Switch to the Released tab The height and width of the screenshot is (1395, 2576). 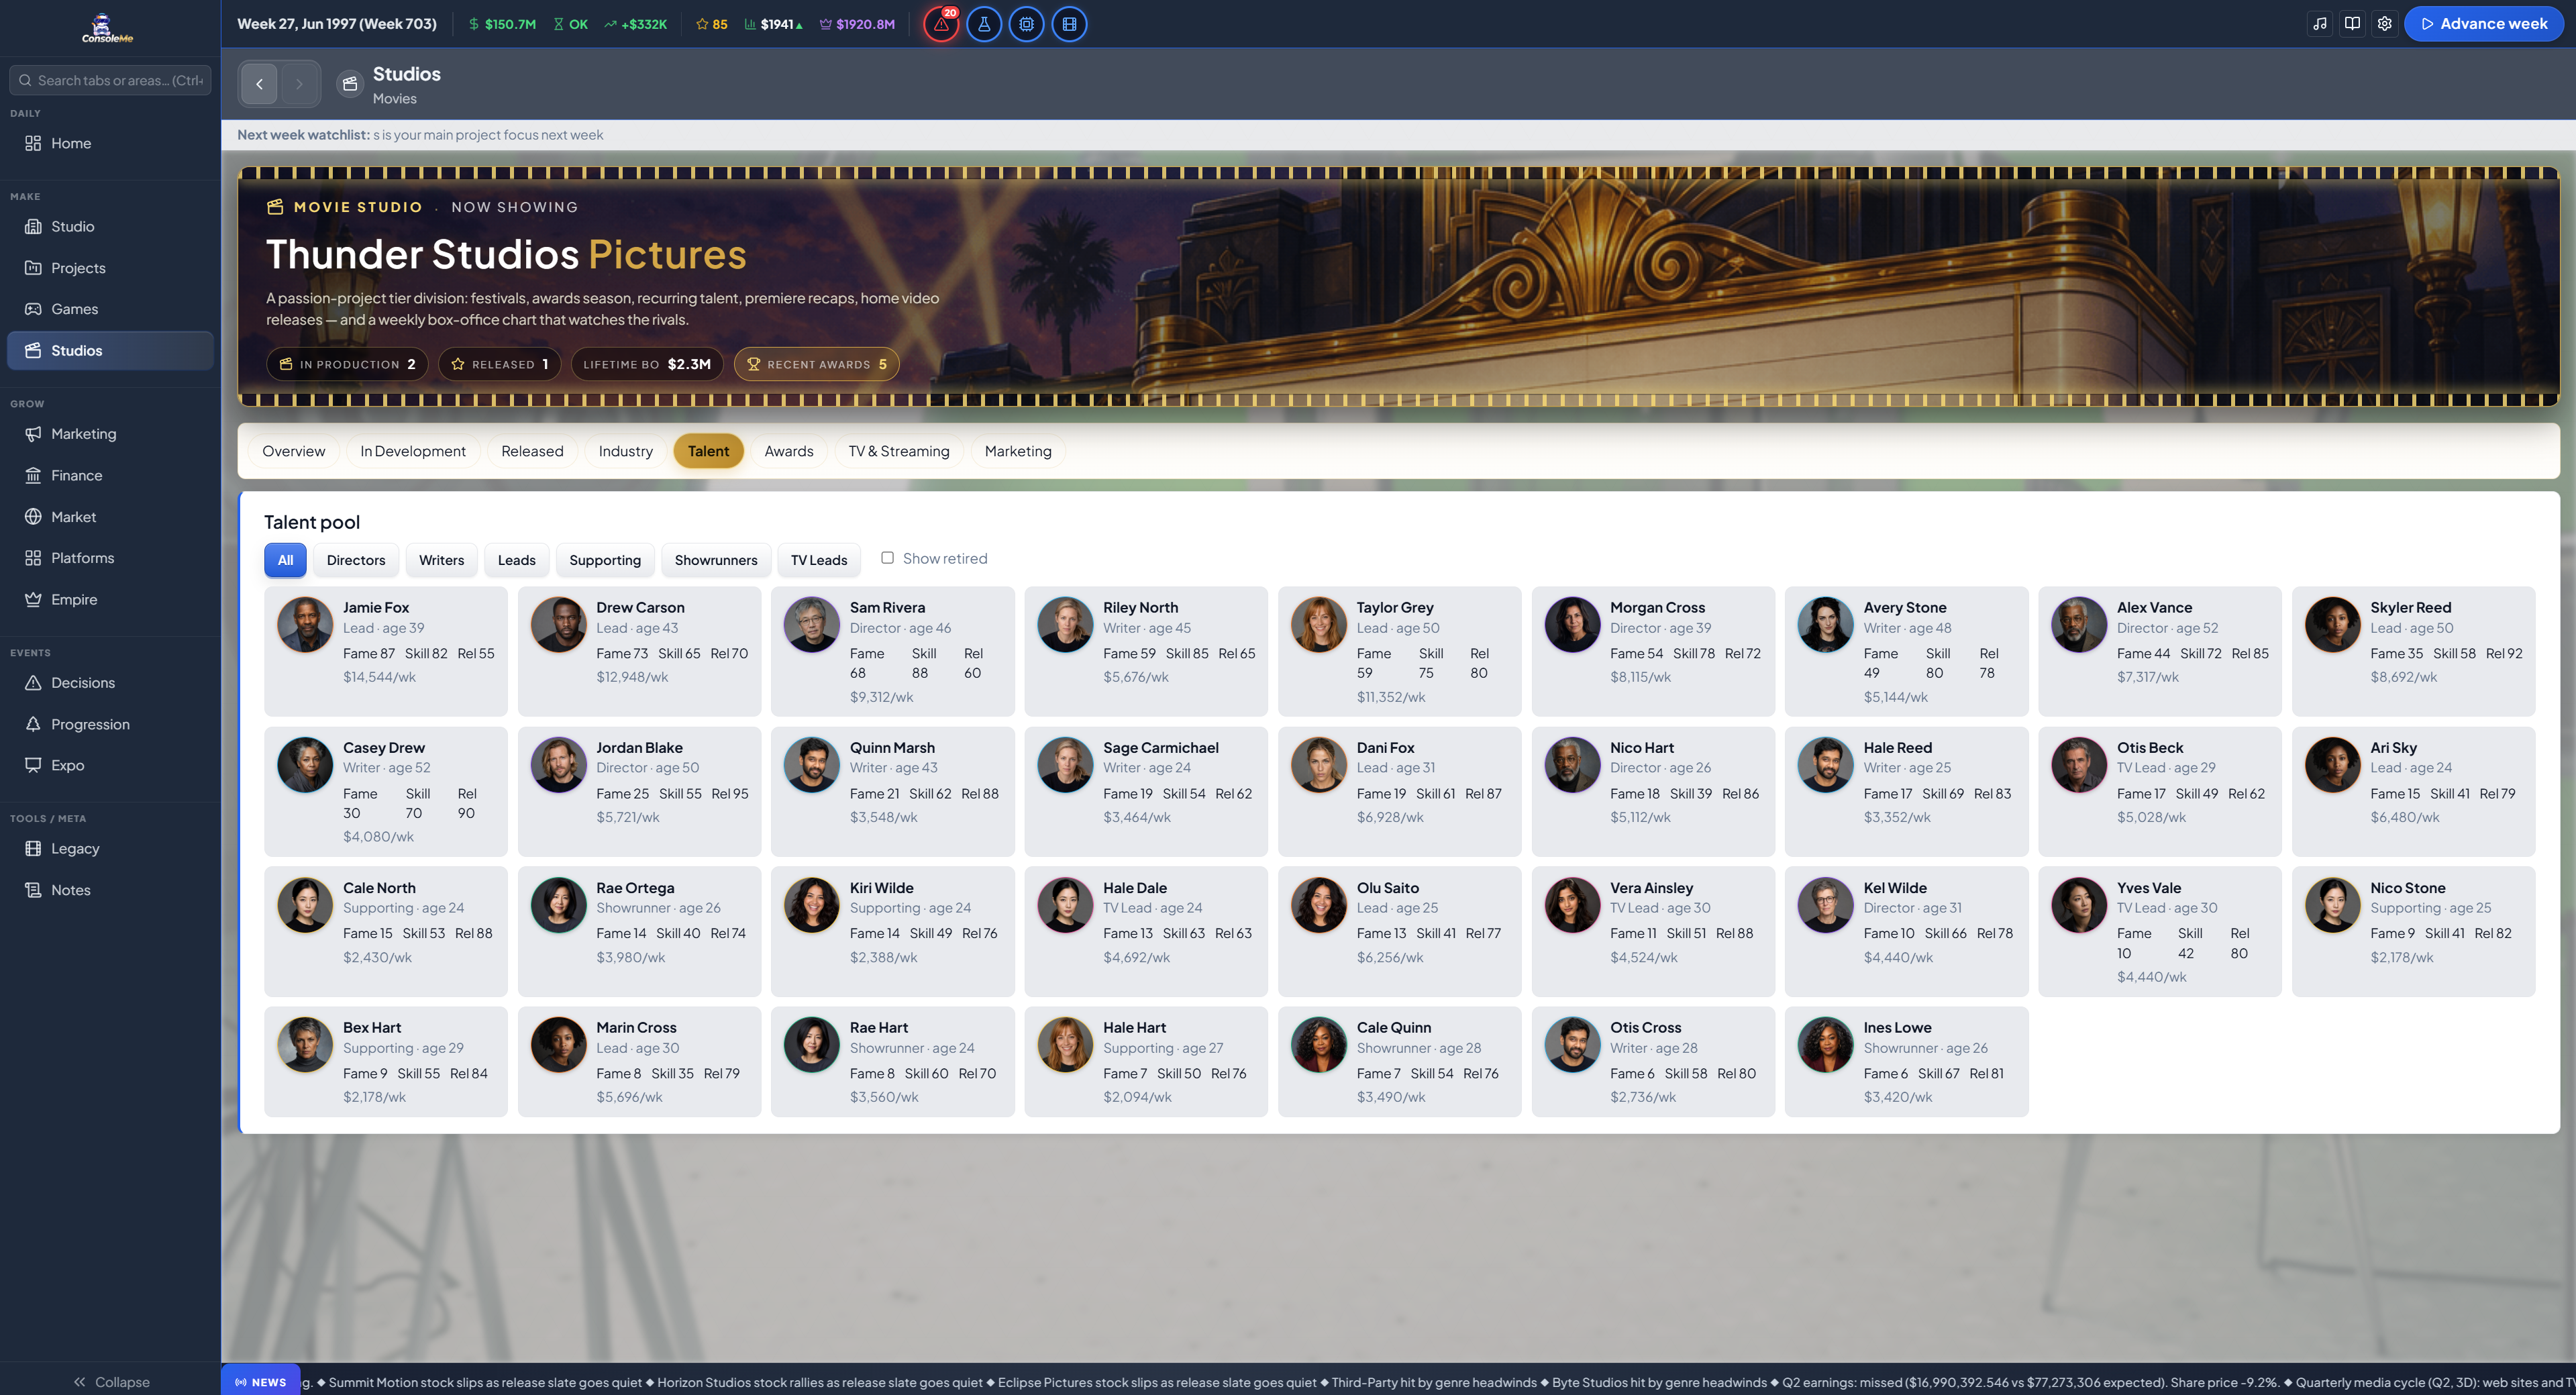(x=532, y=451)
